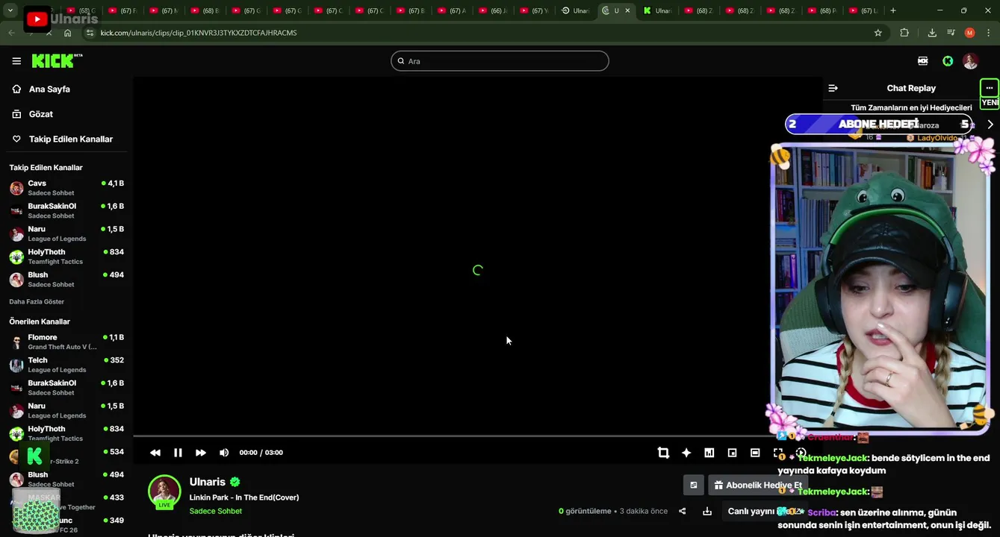Open chat options three-dot menu

point(990,88)
